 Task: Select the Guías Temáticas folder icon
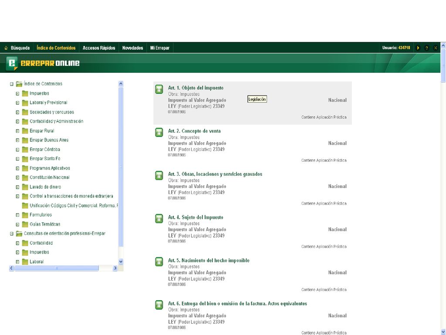(x=25, y=224)
